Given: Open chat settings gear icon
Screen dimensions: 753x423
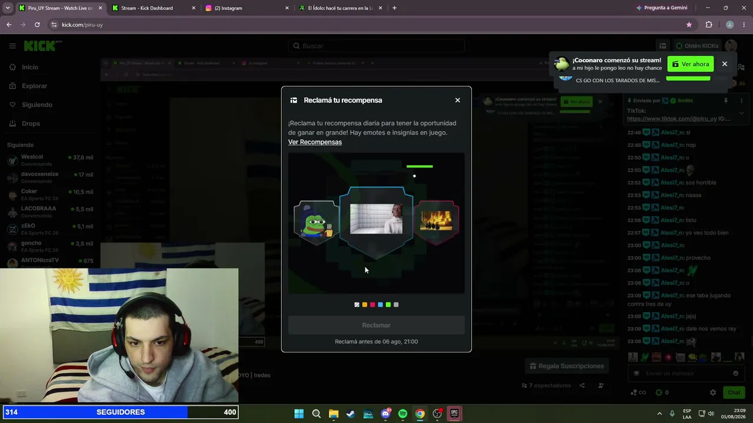Looking at the screenshot, I should [713, 392].
